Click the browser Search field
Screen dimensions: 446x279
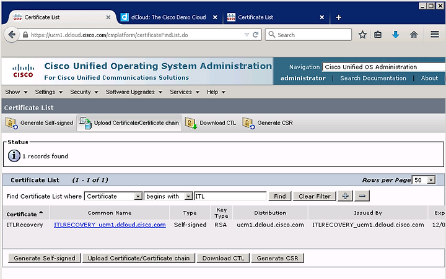pos(308,35)
